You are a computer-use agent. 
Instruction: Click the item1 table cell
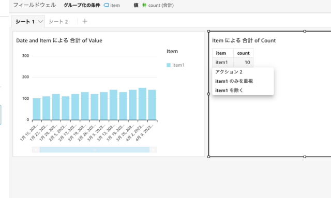click(x=223, y=62)
